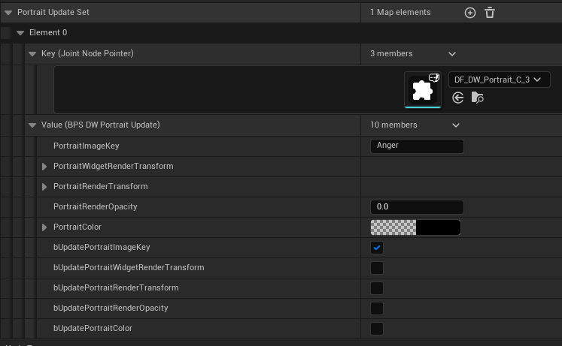Open the DF_DW_Portrait_C_3 asset dropdown
The image size is (562, 346).
click(x=499, y=79)
